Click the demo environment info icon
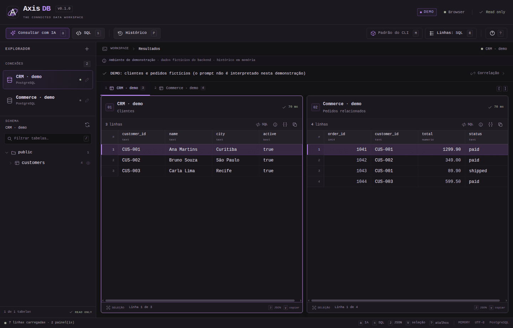The height and width of the screenshot is (328, 513). pyautogui.click(x=104, y=61)
